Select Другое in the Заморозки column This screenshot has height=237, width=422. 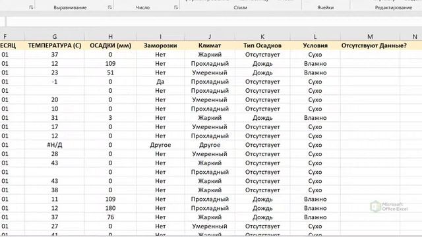pos(160,145)
